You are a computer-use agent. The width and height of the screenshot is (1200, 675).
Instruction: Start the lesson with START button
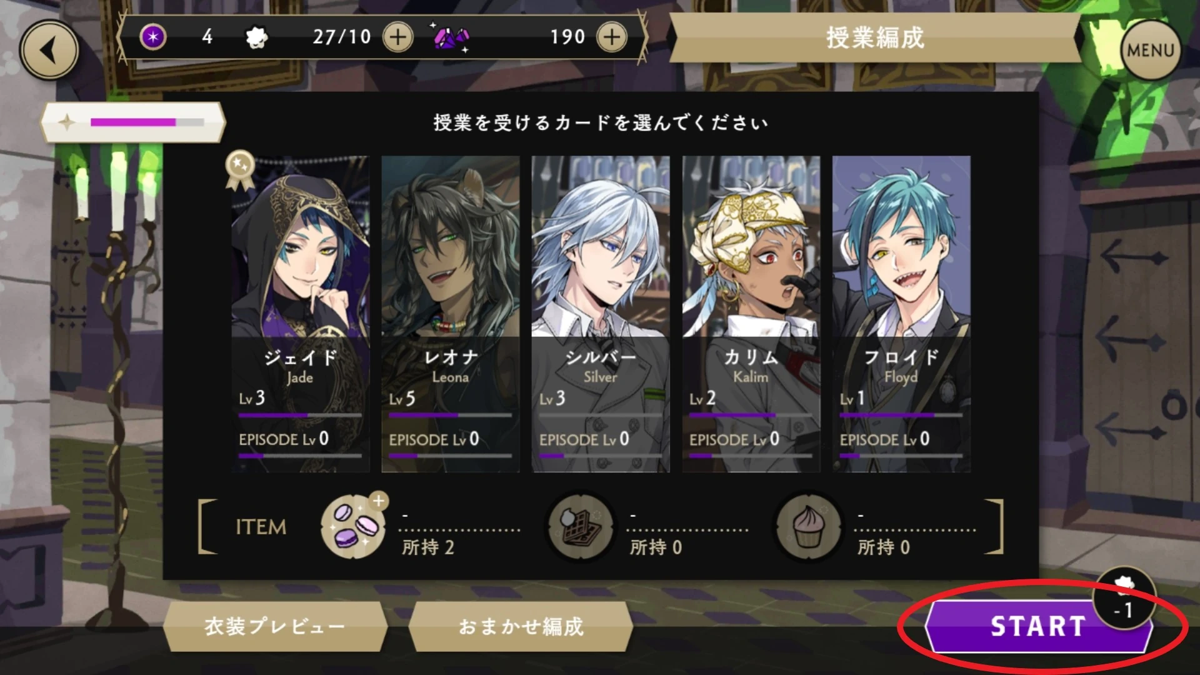[1037, 626]
